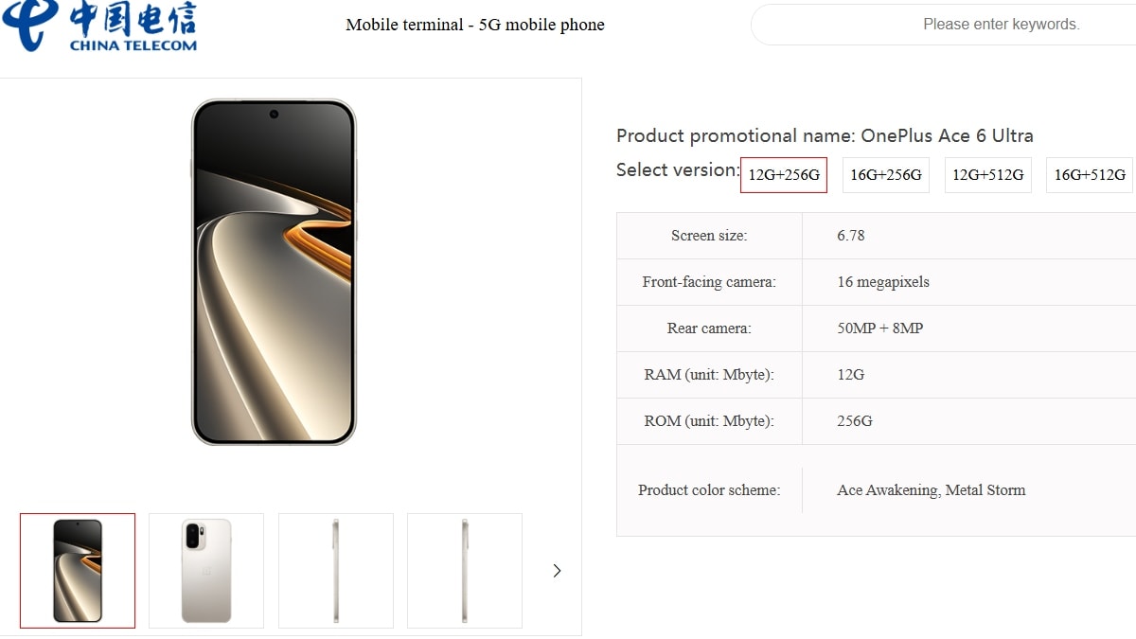This screenshot has height=639, width=1136.
Task: Open the second side-profile phone thumbnail
Action: click(464, 571)
